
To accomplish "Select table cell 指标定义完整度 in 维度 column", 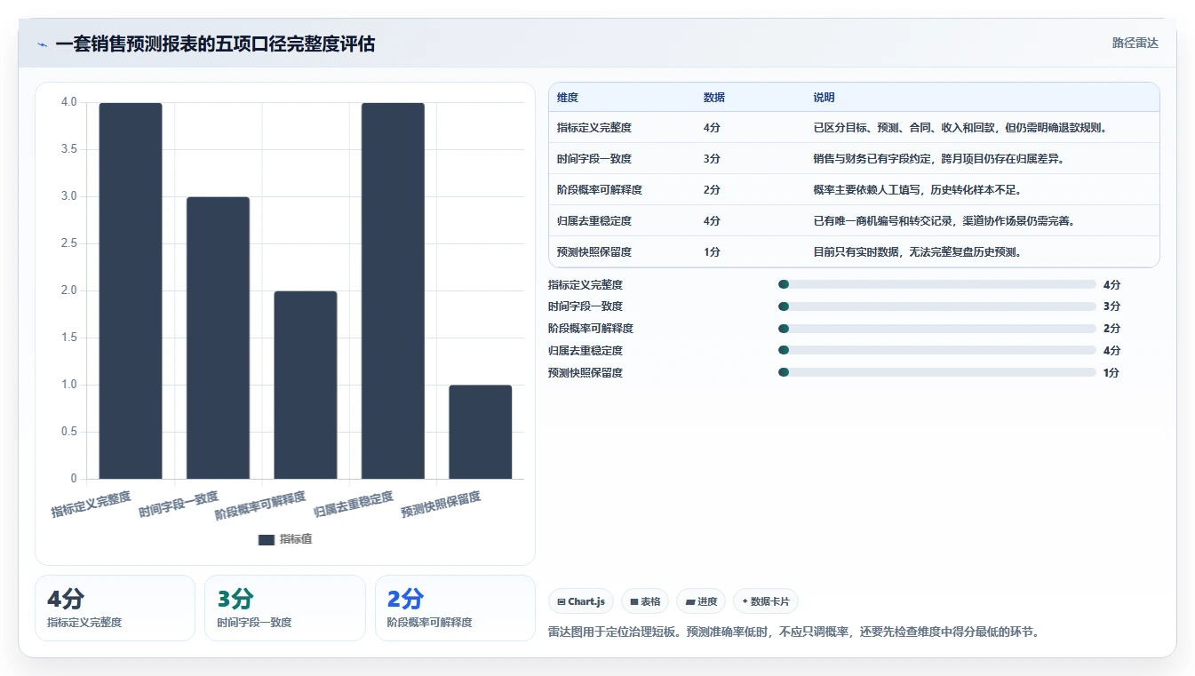I will click(x=594, y=128).
